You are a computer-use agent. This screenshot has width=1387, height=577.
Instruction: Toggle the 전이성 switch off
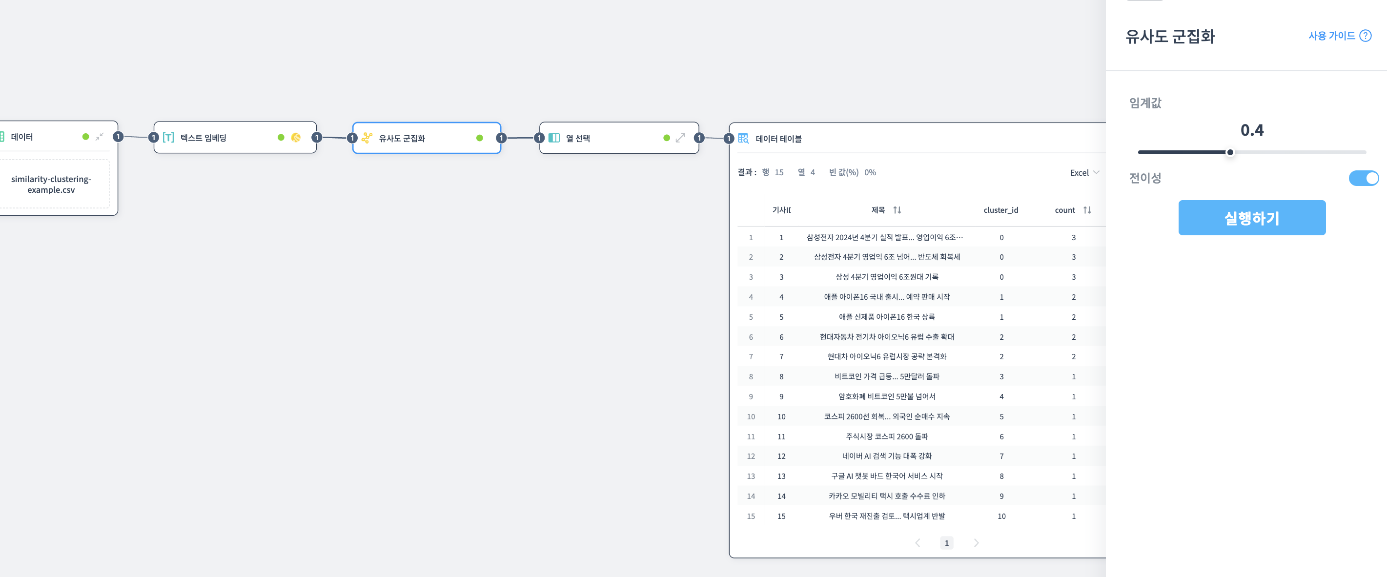tap(1363, 178)
